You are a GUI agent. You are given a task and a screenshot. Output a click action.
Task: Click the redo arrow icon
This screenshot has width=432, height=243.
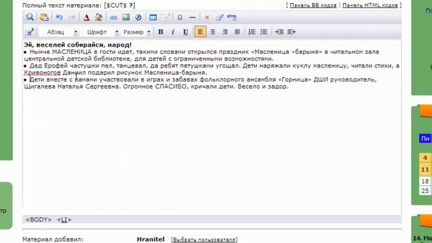click(x=72, y=18)
